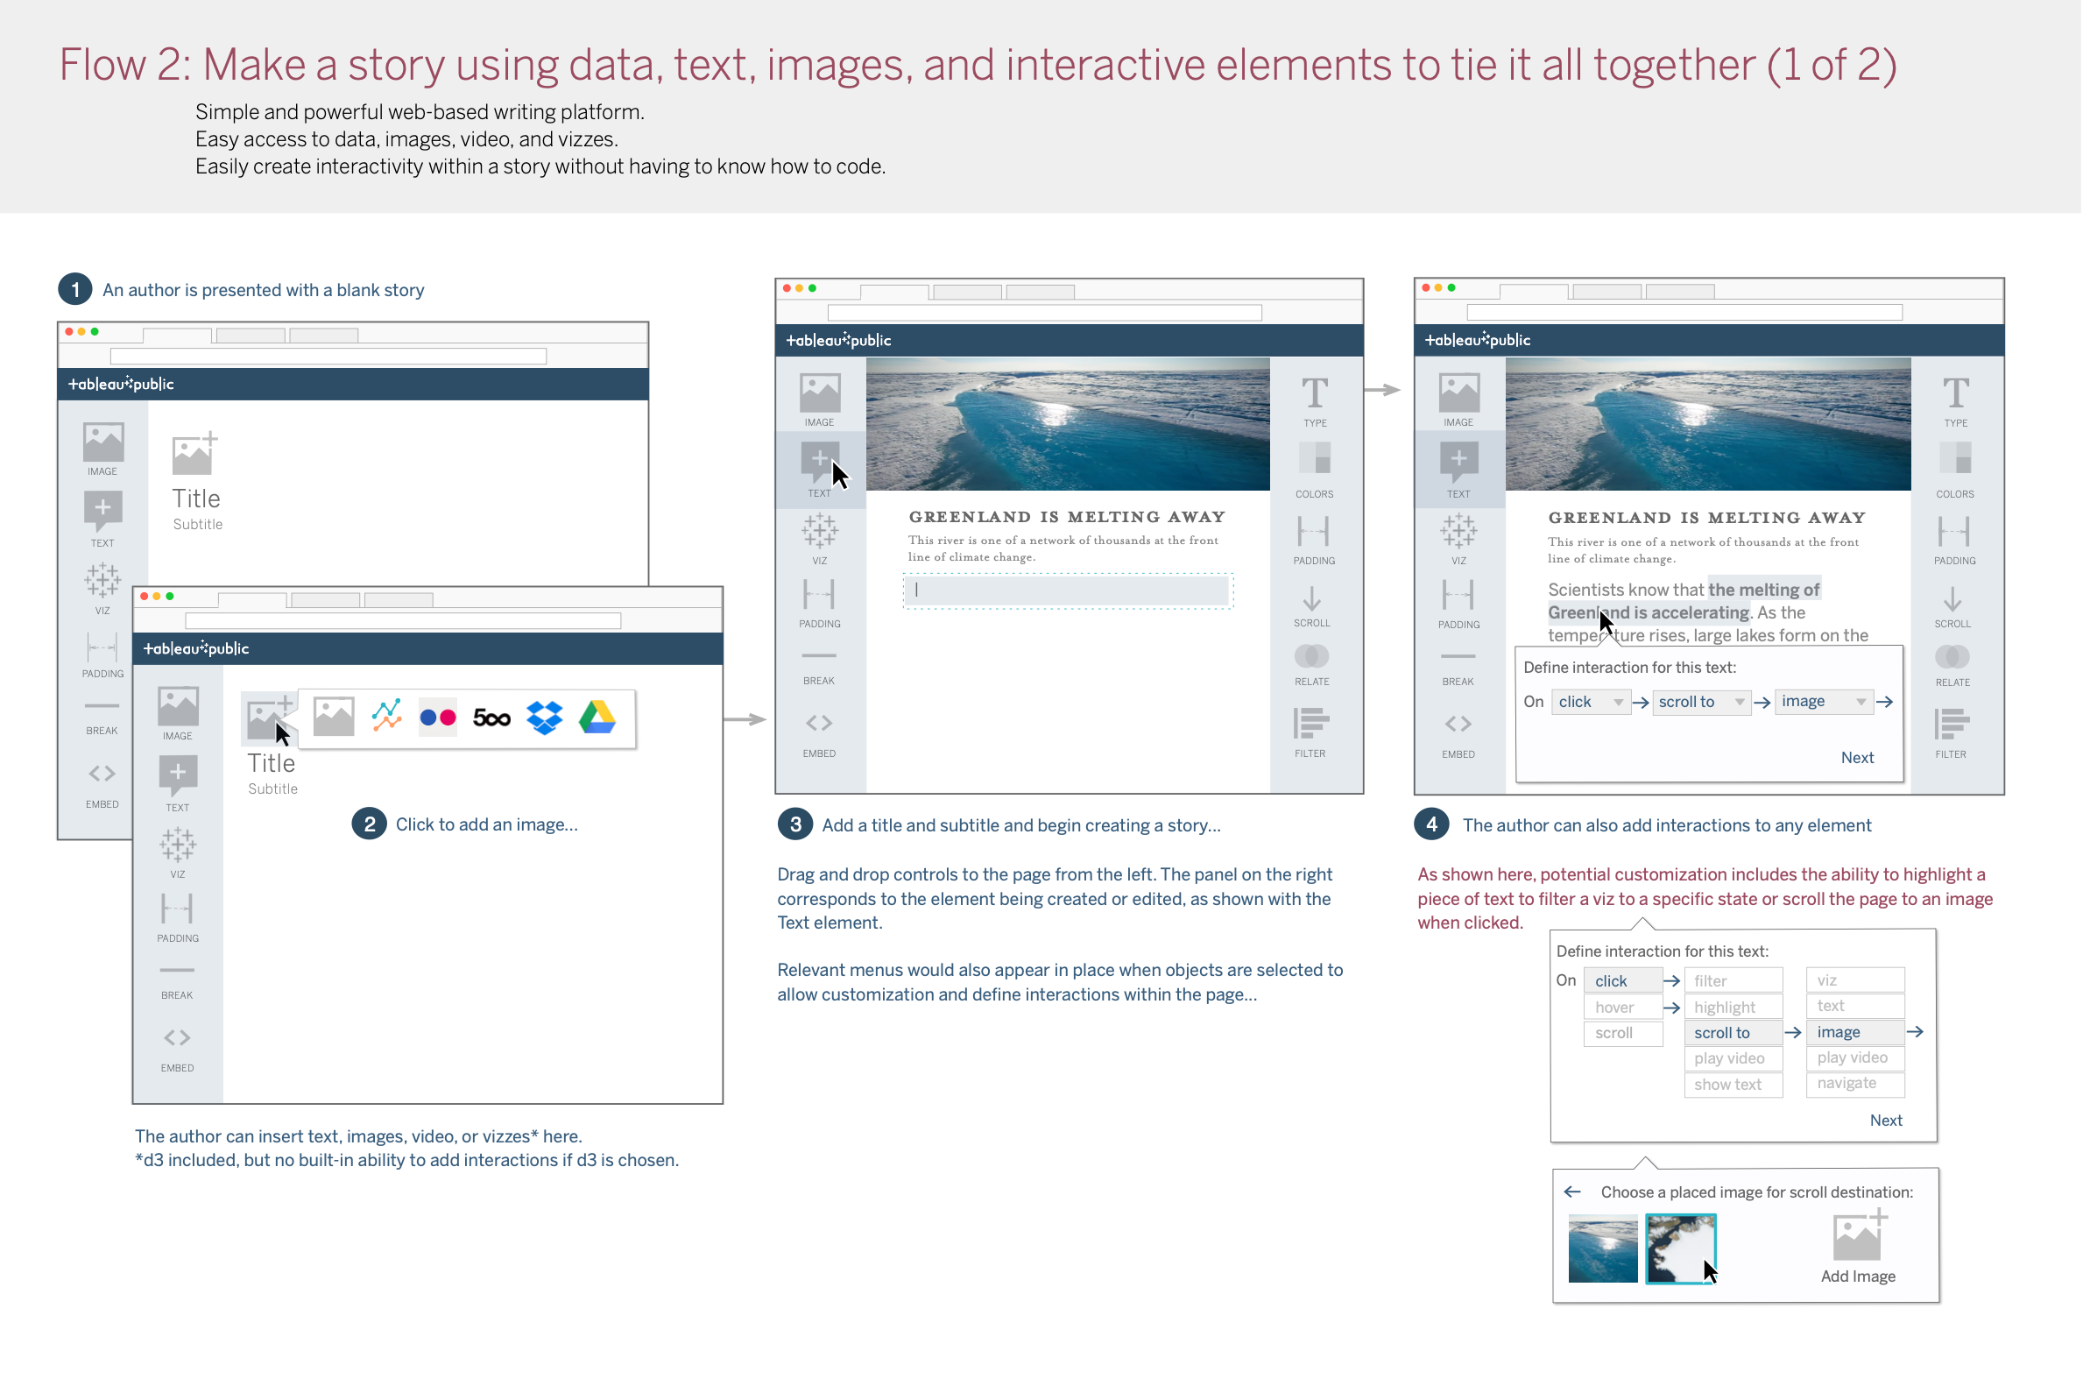Select the TYPE tool in step 3 right panel
2083x1379 pixels.
pos(1315,402)
